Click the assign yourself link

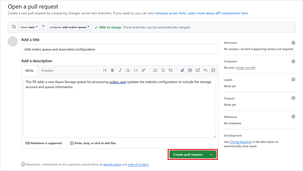(246, 67)
